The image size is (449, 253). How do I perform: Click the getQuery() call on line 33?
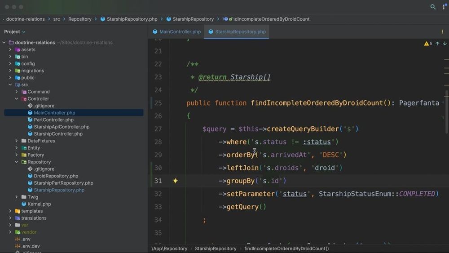tap(246, 207)
